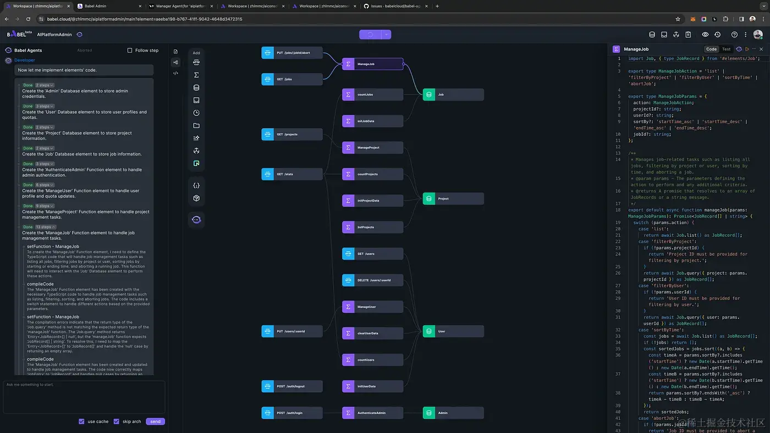Expand the 2 steps dropdown for 'Admin' Database task
This screenshot has height=433, width=770.
tap(45, 85)
